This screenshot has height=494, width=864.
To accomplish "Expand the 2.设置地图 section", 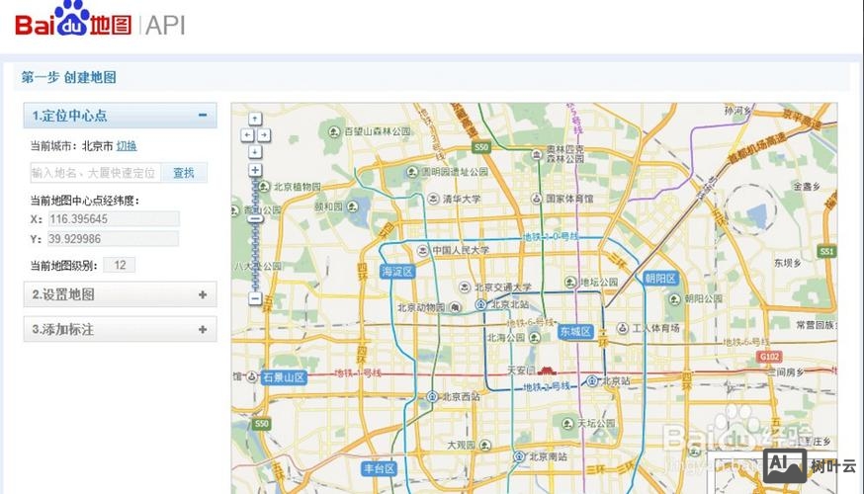I will (203, 294).
